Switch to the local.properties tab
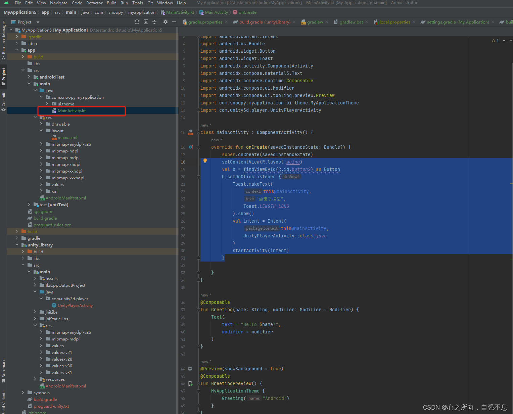513x414 pixels. pyautogui.click(x=394, y=22)
